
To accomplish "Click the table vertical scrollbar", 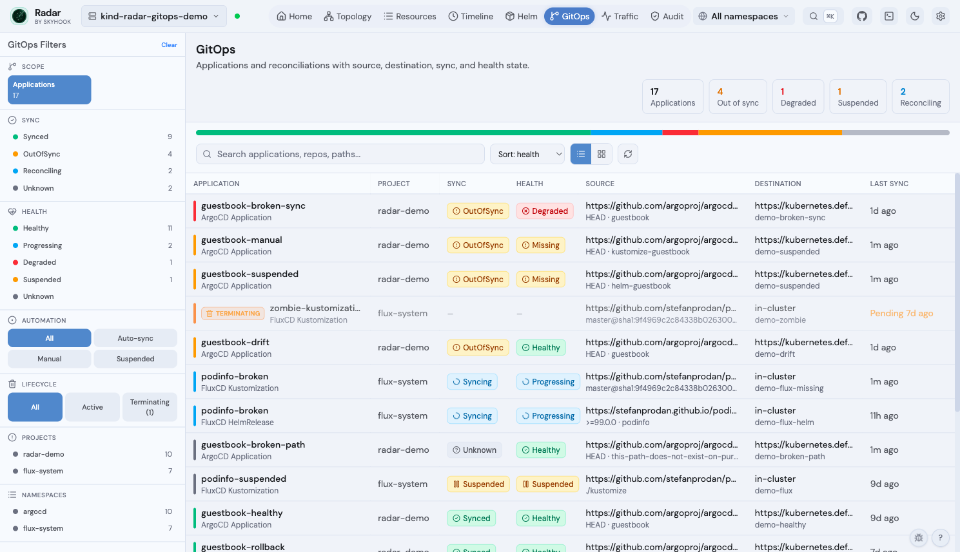I will click(957, 293).
